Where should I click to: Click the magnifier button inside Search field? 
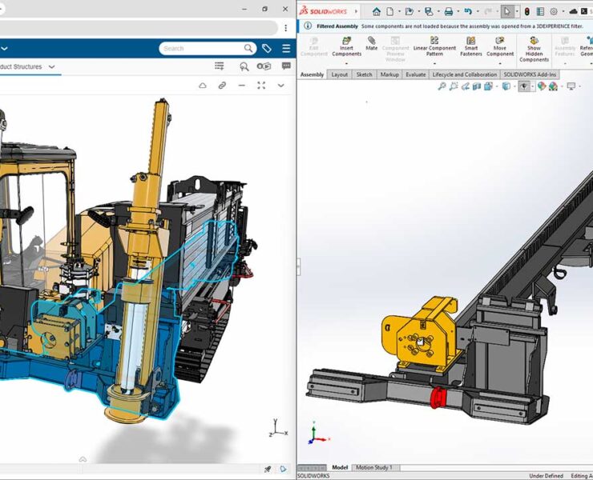(x=248, y=48)
